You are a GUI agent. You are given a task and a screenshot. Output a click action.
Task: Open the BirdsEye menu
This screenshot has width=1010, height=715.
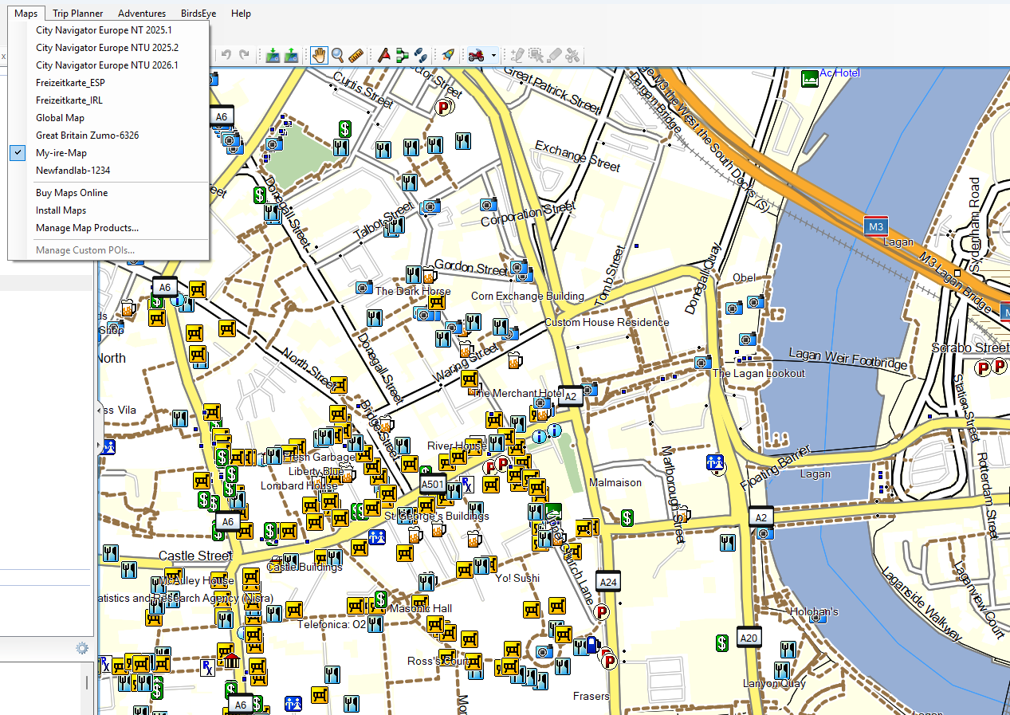198,14
